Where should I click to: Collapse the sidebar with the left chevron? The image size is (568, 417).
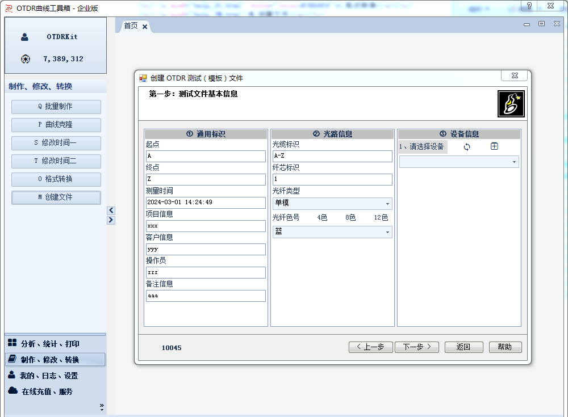coord(111,210)
